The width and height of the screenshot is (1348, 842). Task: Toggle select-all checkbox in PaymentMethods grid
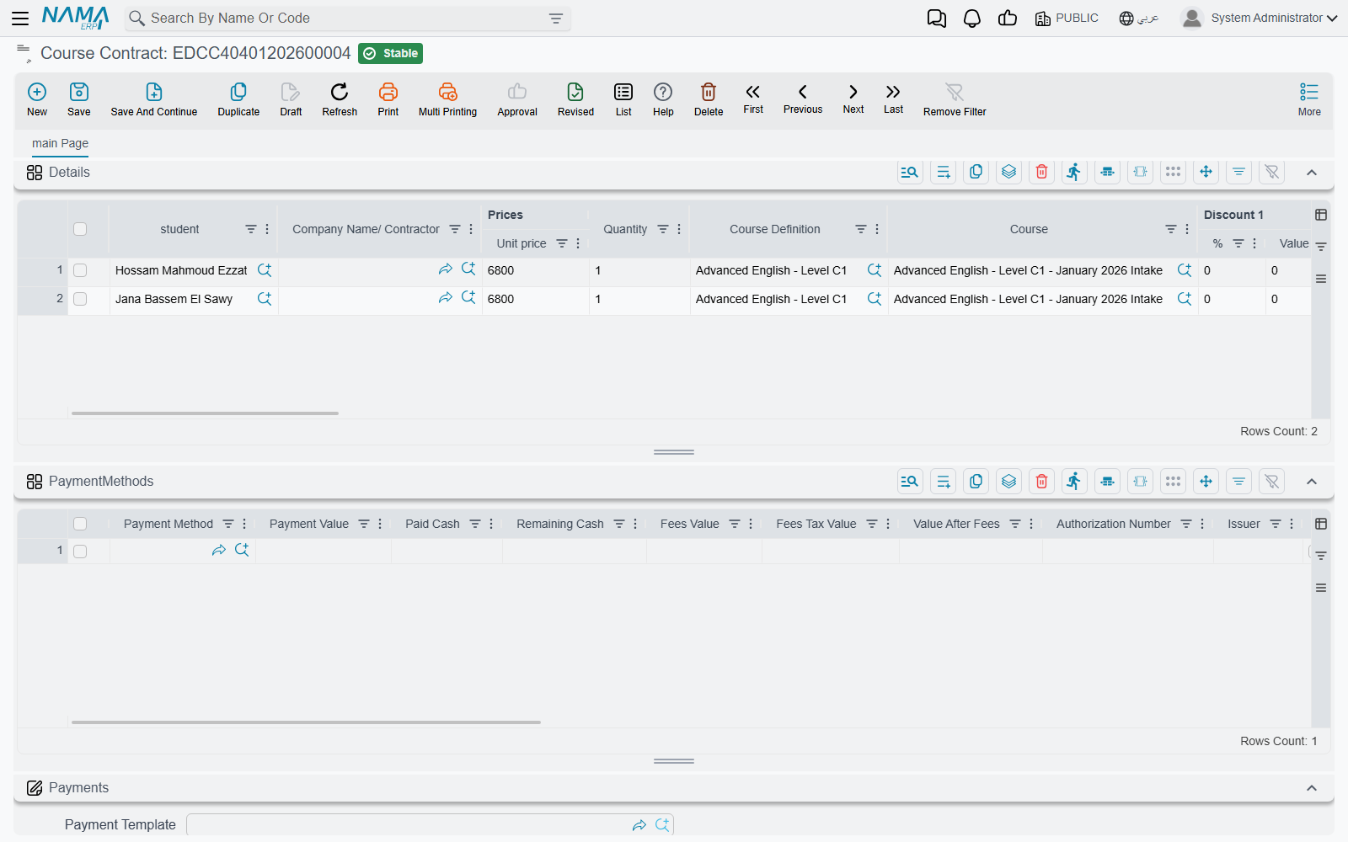click(80, 524)
